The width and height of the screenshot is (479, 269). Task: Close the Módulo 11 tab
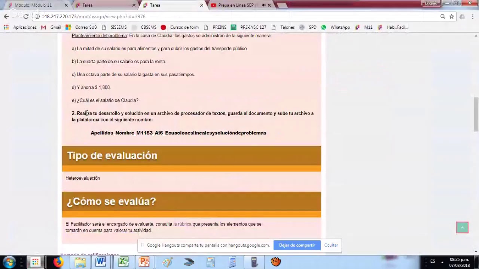(66, 5)
